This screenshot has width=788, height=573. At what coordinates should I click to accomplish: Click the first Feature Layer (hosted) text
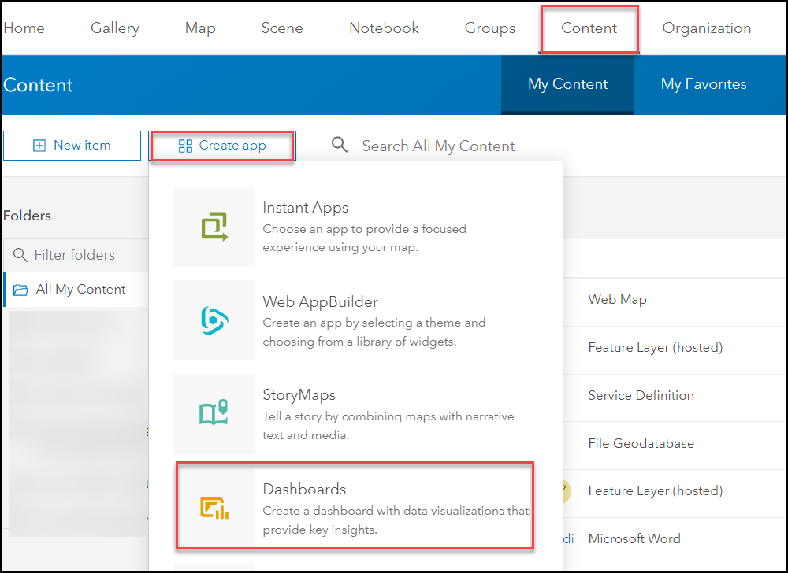click(656, 347)
